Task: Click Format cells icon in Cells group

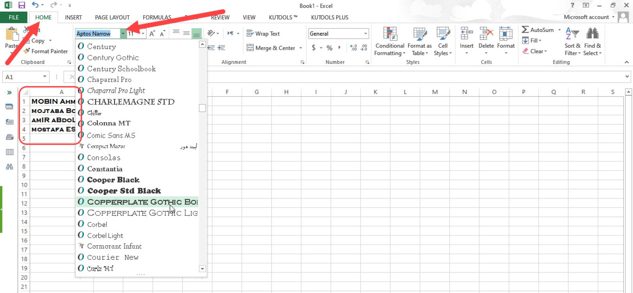Action: coord(506,34)
